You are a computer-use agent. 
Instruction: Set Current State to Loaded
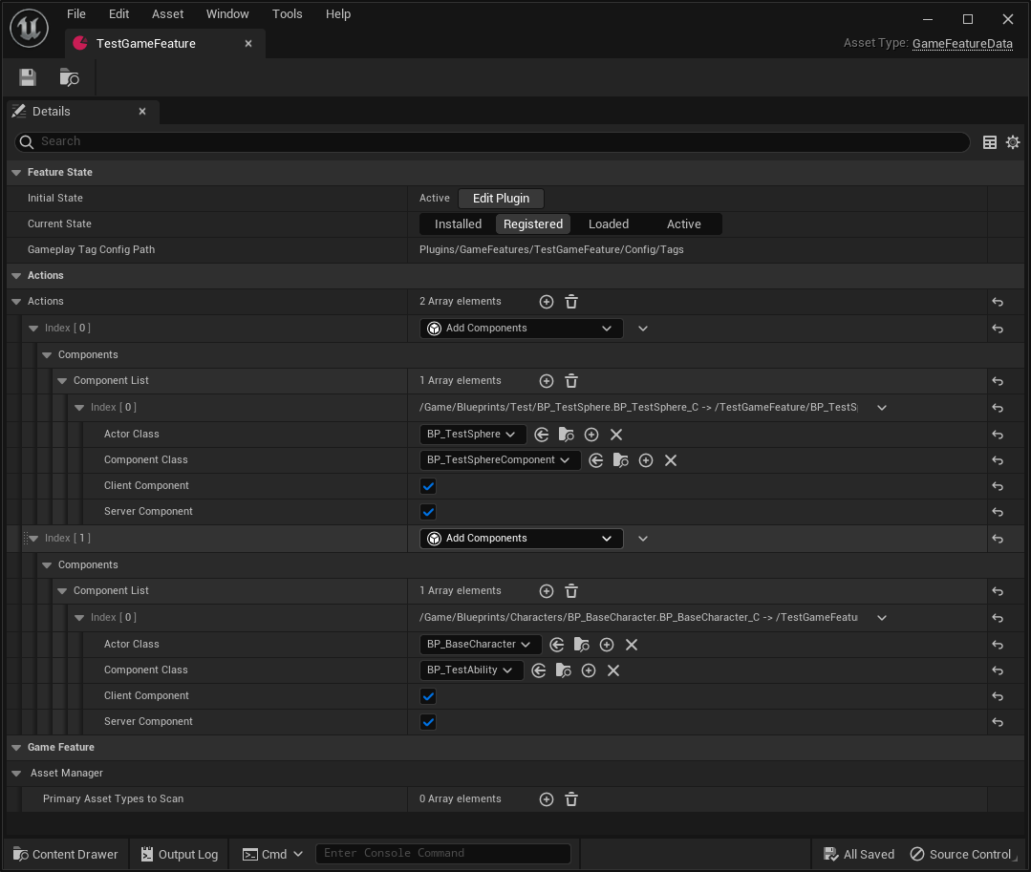[609, 224]
